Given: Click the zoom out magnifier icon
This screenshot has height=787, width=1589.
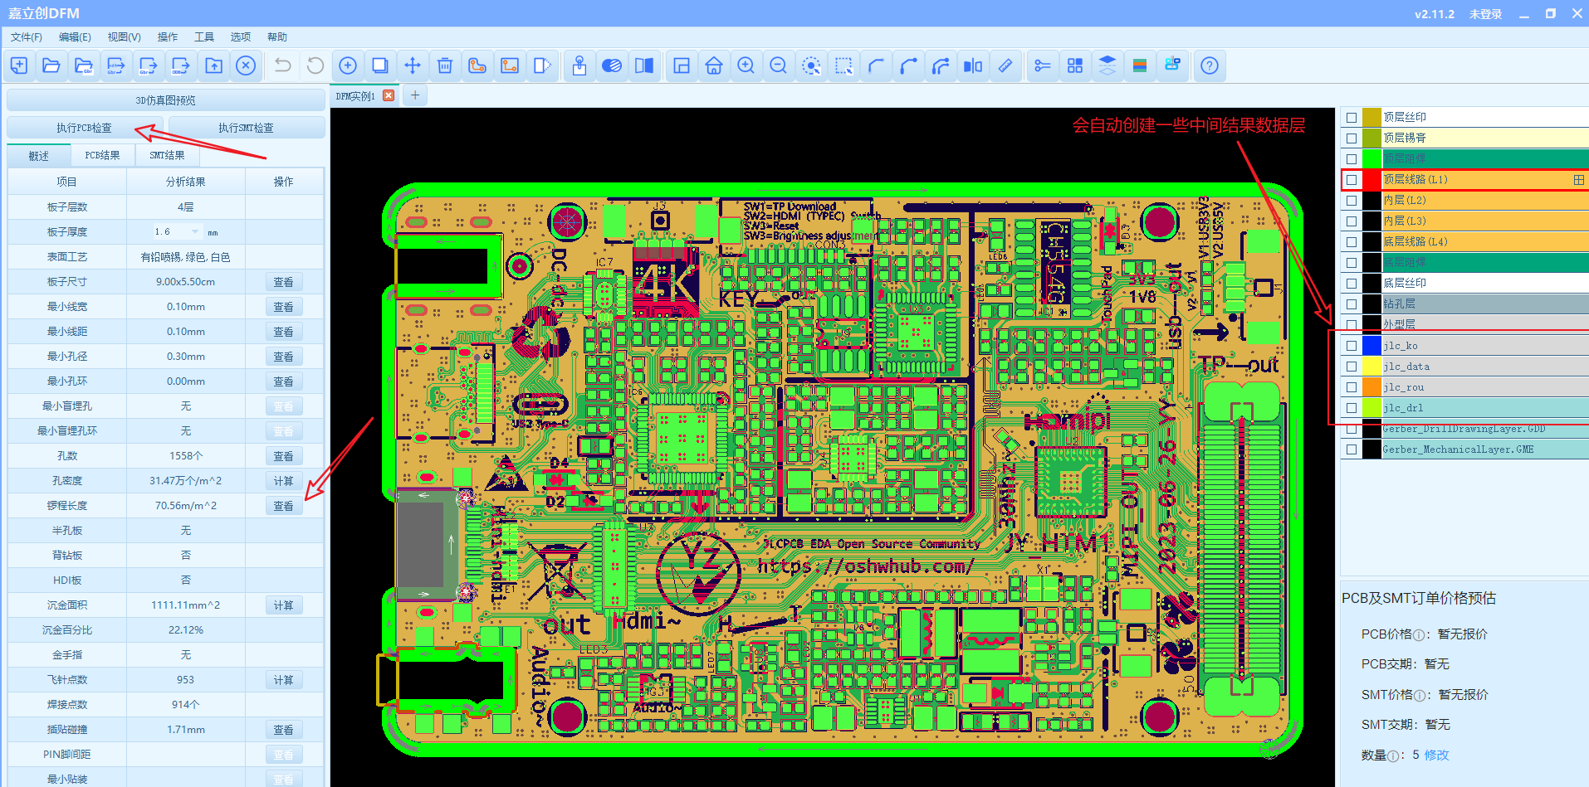Looking at the screenshot, I should [x=778, y=66].
